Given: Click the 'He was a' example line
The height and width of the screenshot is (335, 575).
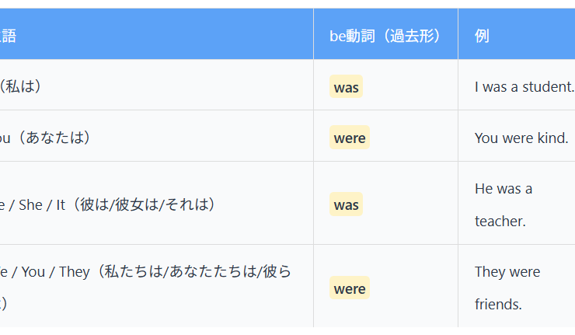Looking at the screenshot, I should 504,189.
